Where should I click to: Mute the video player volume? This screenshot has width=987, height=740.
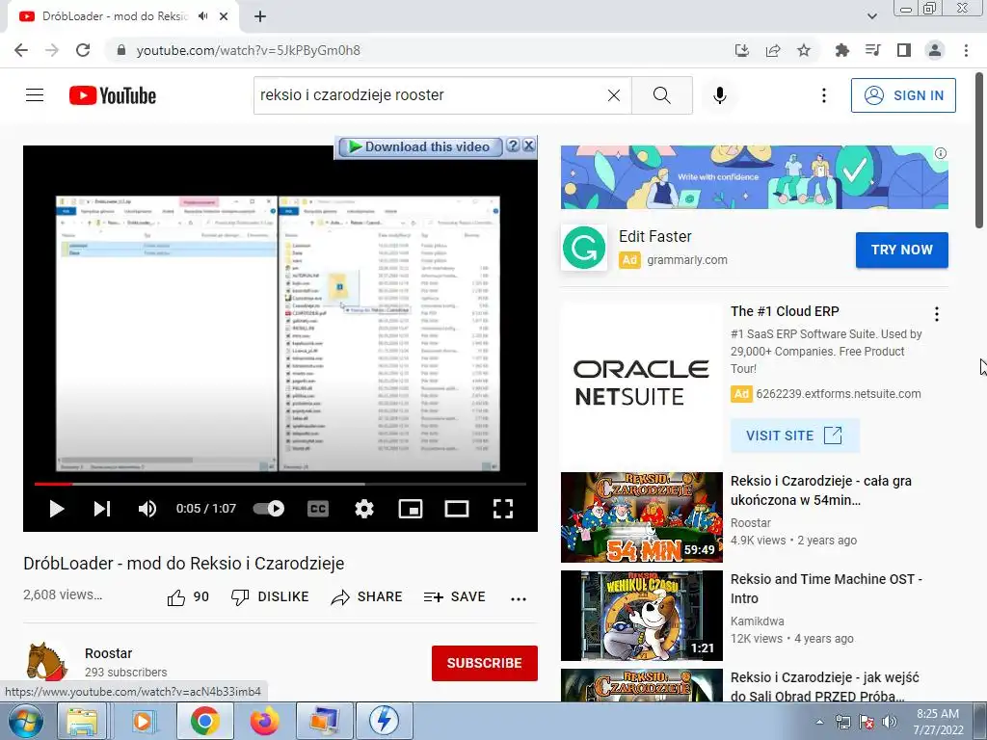tap(147, 509)
